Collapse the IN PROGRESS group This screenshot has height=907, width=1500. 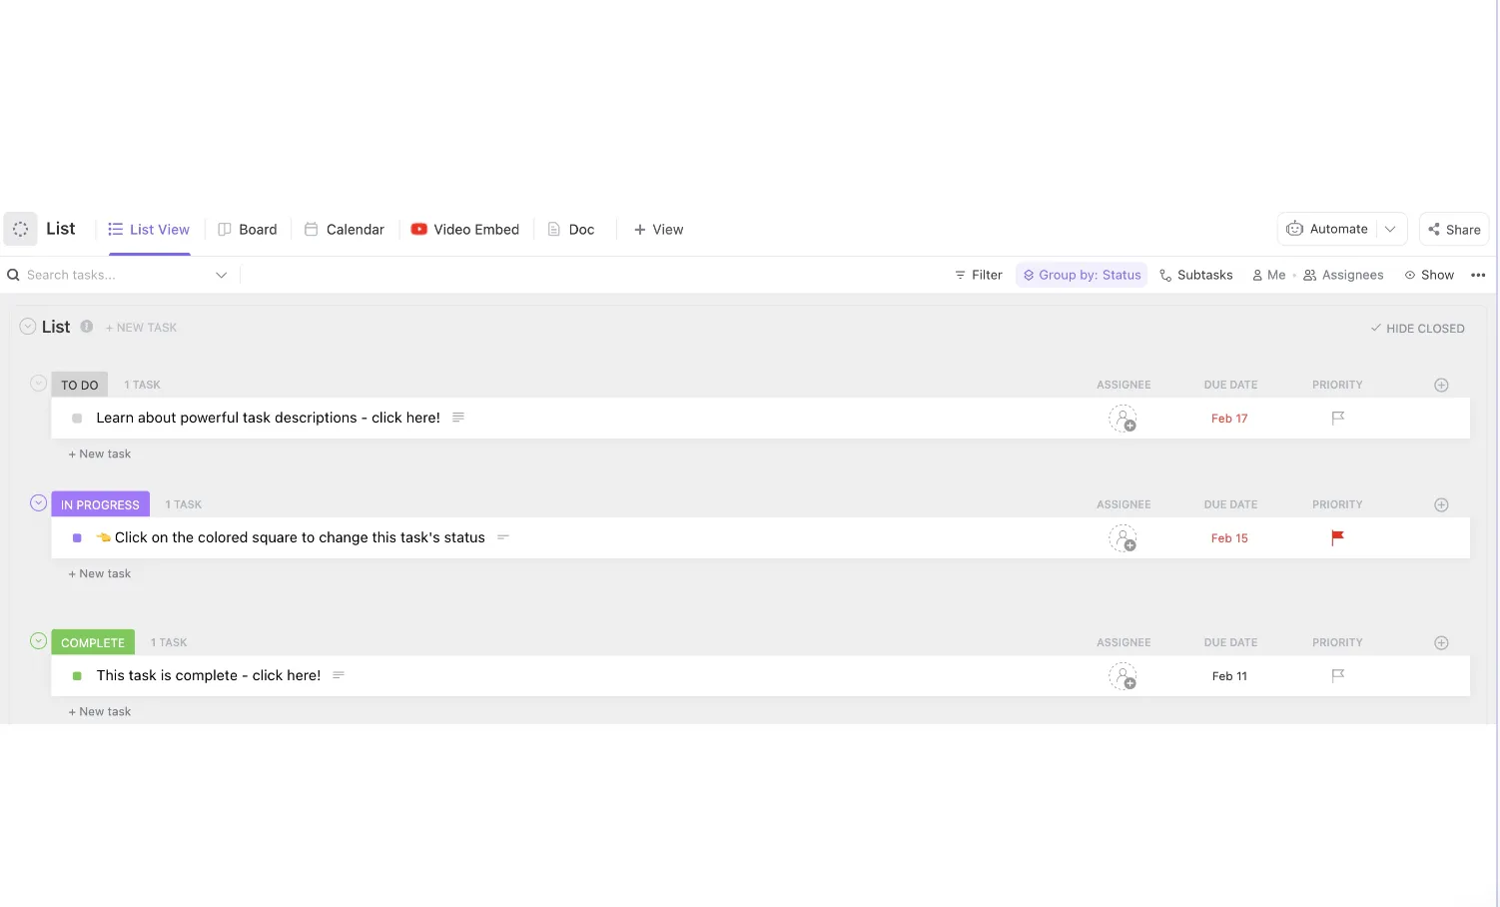tap(38, 502)
